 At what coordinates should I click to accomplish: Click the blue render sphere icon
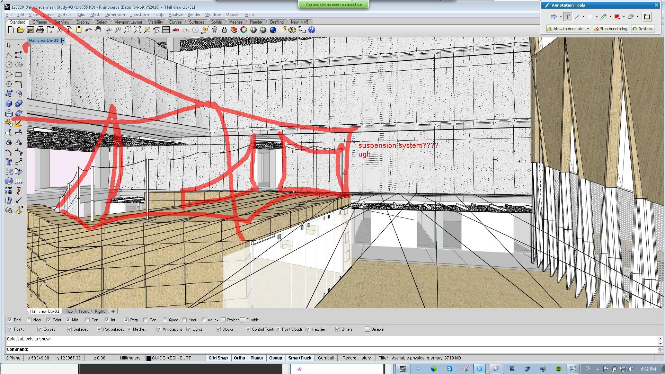point(273,30)
